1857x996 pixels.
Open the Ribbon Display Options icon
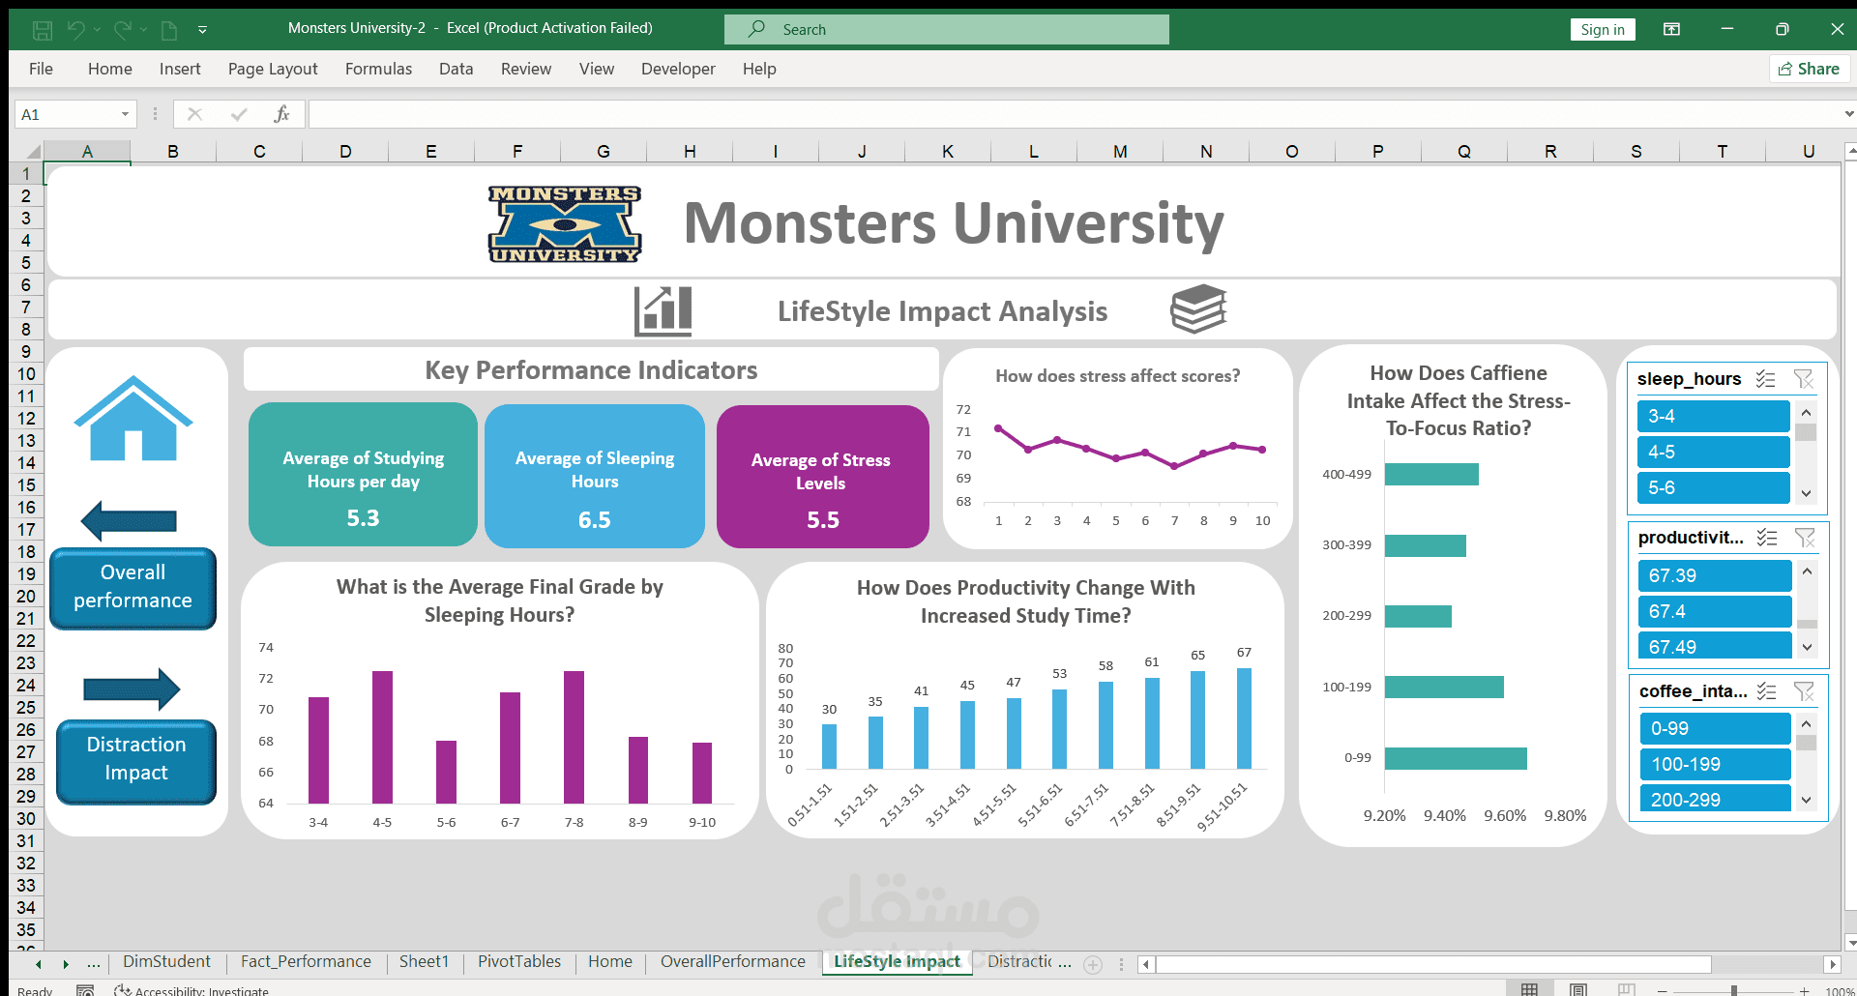(1671, 29)
